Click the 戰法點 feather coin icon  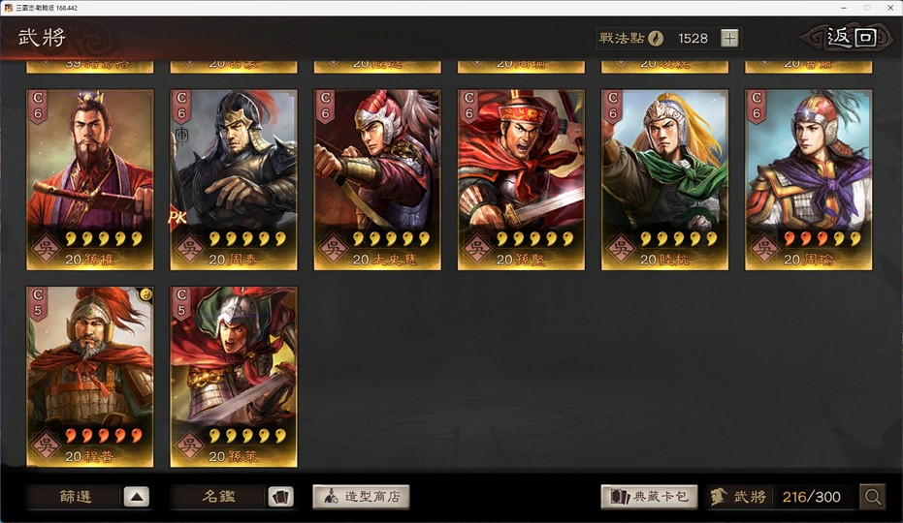point(656,39)
